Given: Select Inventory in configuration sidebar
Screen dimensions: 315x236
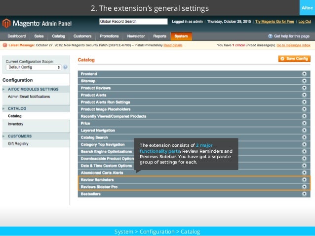Looking at the screenshot, I should coord(15,124).
